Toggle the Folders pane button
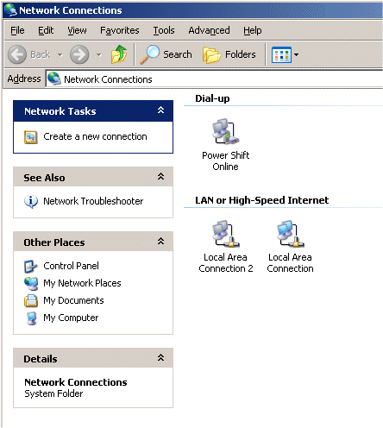 pyautogui.click(x=229, y=54)
